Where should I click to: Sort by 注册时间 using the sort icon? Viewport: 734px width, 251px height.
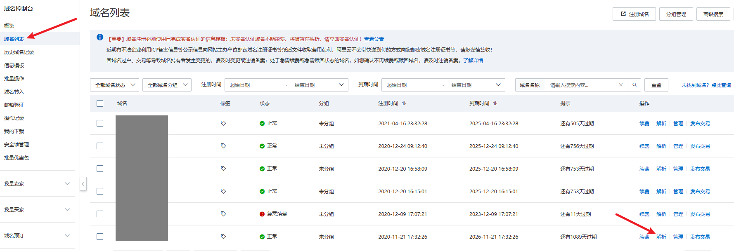(x=404, y=103)
